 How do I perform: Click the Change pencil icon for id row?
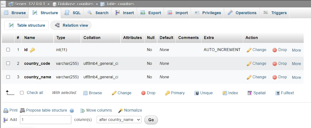249,50
